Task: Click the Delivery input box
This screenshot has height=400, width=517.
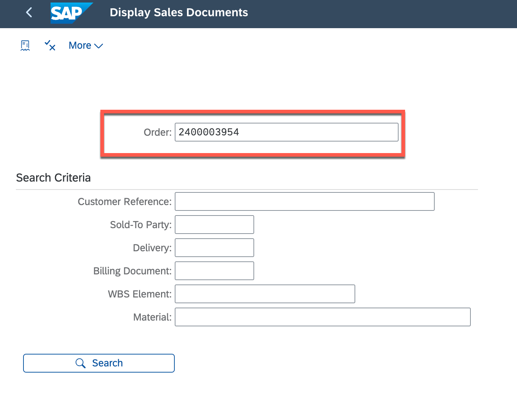Action: pyautogui.click(x=214, y=248)
